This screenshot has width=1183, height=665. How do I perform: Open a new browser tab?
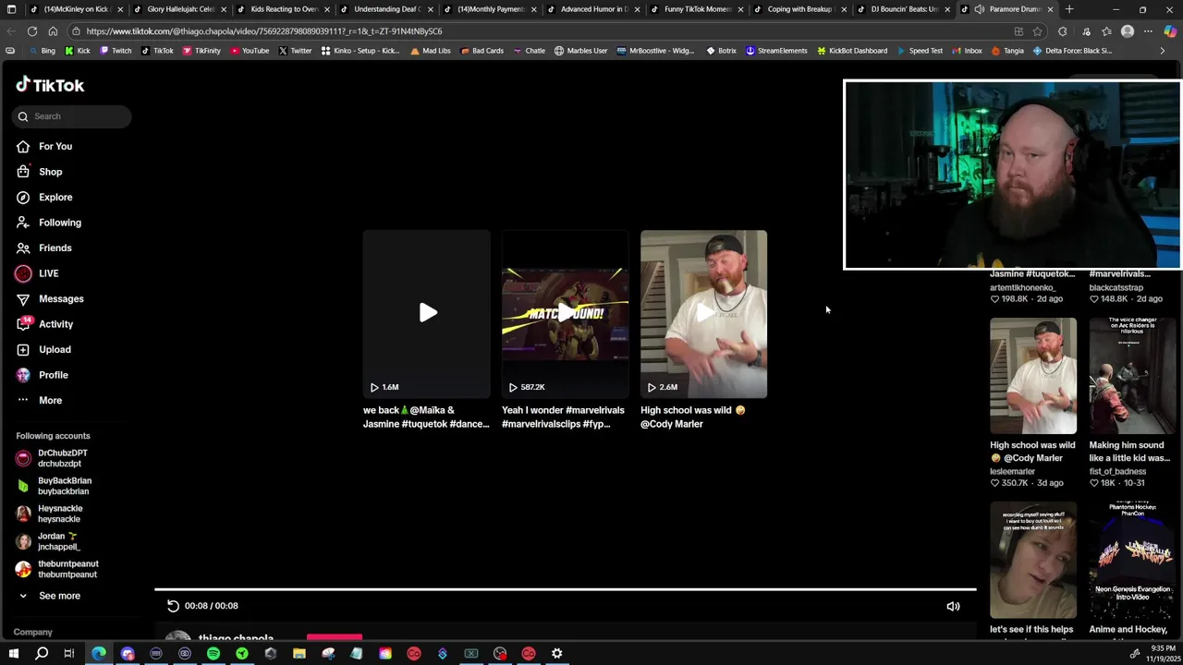coord(1069,9)
